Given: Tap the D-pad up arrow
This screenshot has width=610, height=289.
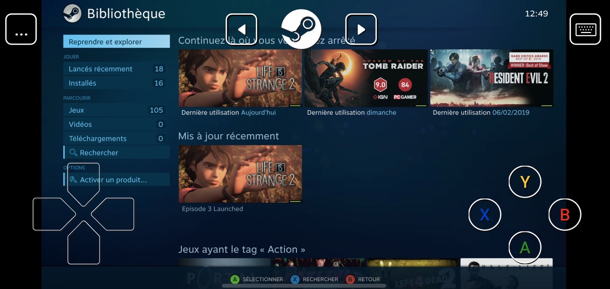Looking at the screenshot, I should (x=83, y=183).
